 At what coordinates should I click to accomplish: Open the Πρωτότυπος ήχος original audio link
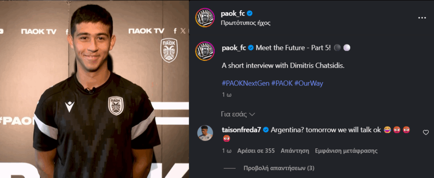[x=245, y=23]
